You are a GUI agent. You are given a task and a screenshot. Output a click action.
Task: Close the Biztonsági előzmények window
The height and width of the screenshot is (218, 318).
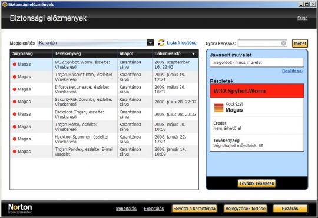(313, 4)
